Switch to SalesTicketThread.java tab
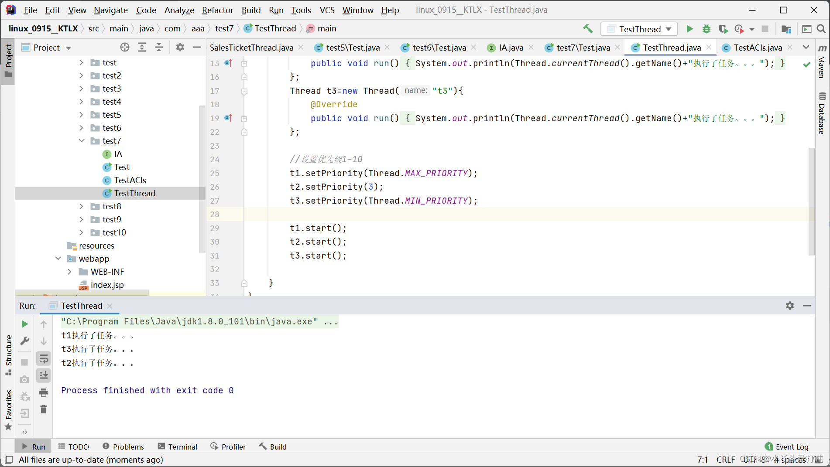Image resolution: width=830 pixels, height=467 pixels. coord(251,48)
